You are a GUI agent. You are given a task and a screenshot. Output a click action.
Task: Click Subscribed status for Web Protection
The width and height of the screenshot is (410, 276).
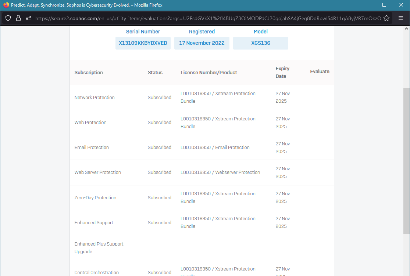159,123
